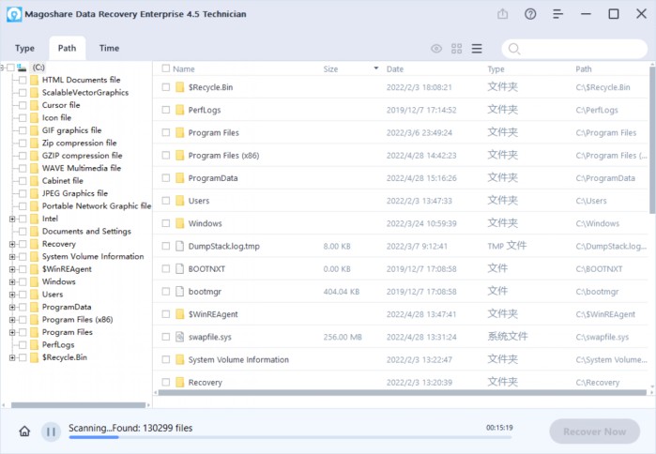
Task: Click the System Volume Information folder icon in list
Action: click(179, 359)
